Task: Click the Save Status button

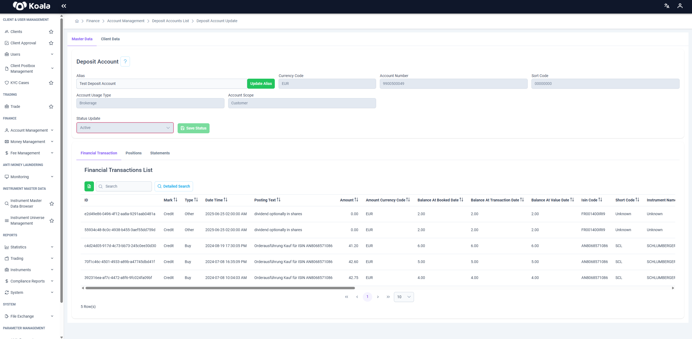Action: pos(194,128)
